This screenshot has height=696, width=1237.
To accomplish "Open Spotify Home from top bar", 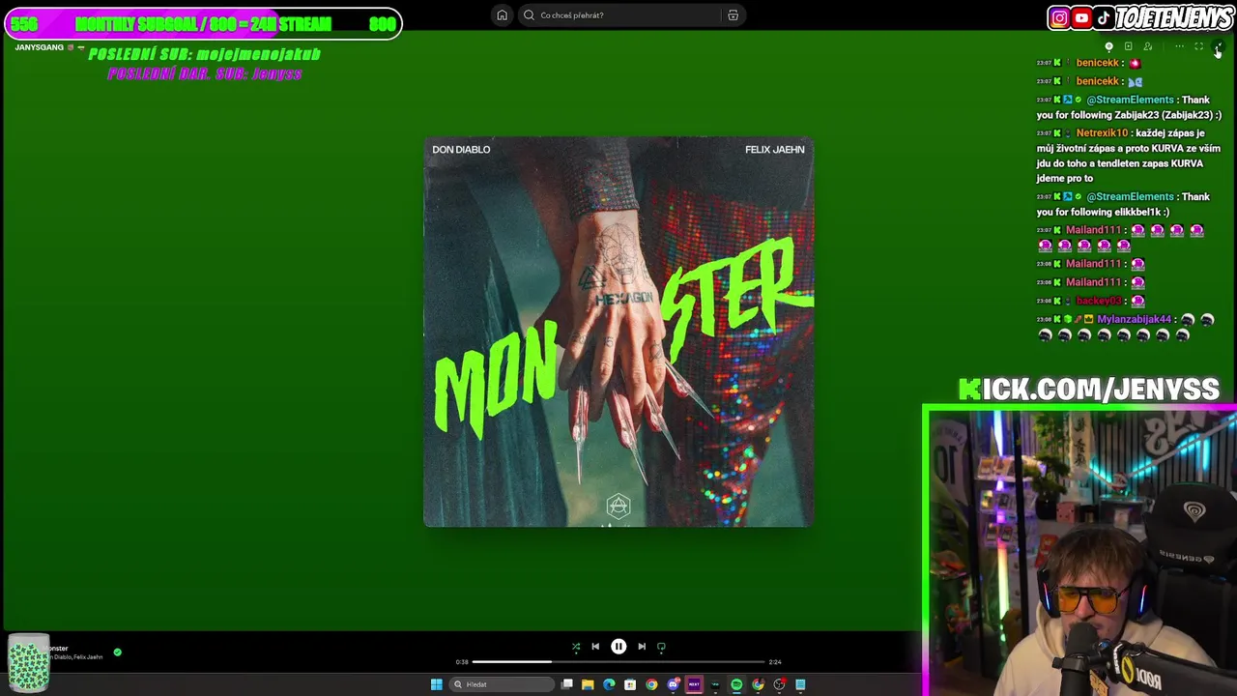I will tap(502, 14).
